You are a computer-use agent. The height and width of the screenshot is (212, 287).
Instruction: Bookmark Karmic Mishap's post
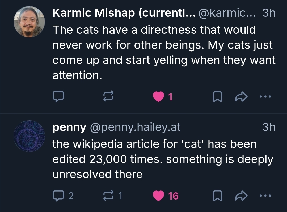pyautogui.click(x=217, y=97)
